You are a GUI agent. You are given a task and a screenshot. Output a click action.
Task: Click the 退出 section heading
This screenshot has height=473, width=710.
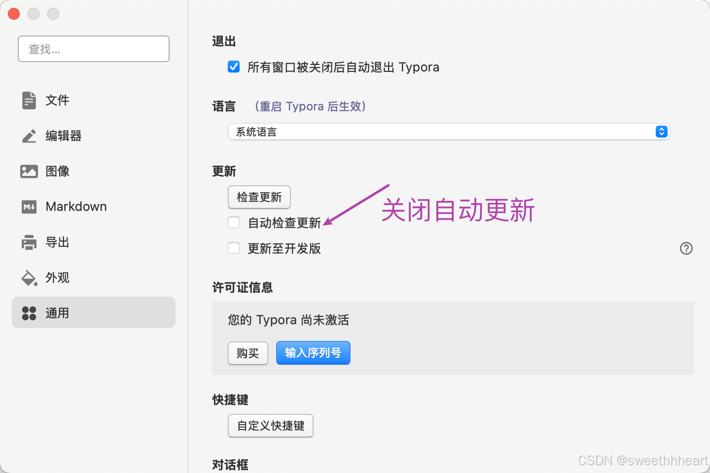click(224, 41)
